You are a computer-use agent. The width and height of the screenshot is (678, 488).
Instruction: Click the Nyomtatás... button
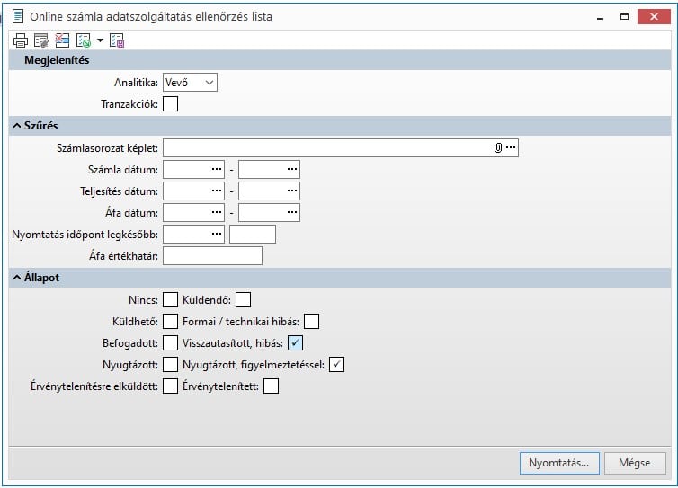[x=559, y=463]
